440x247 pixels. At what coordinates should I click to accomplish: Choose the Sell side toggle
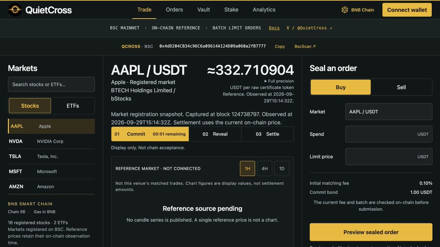401,87
